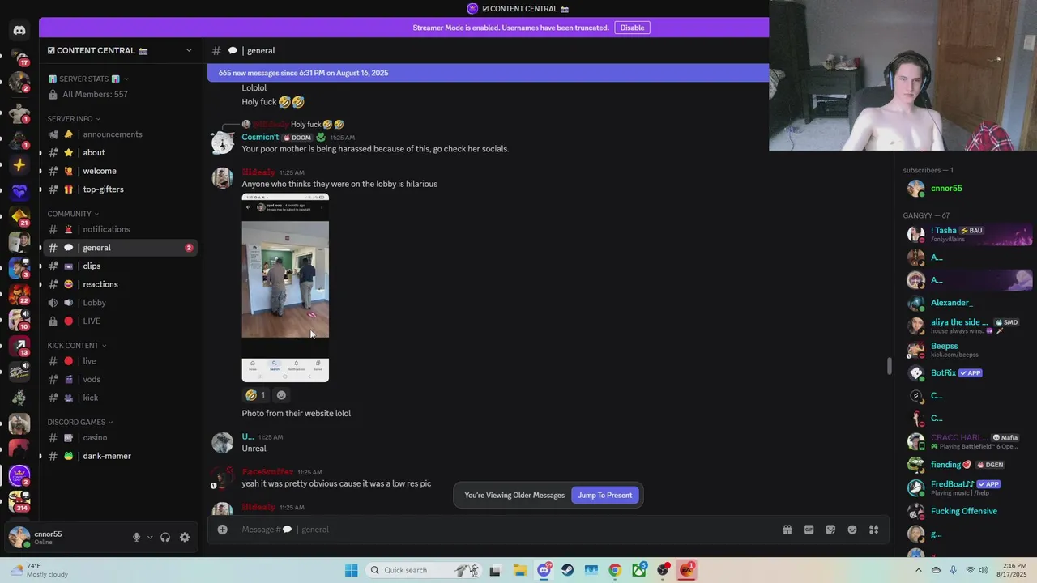Open the kick channel
The height and width of the screenshot is (583, 1037).
tap(119, 398)
